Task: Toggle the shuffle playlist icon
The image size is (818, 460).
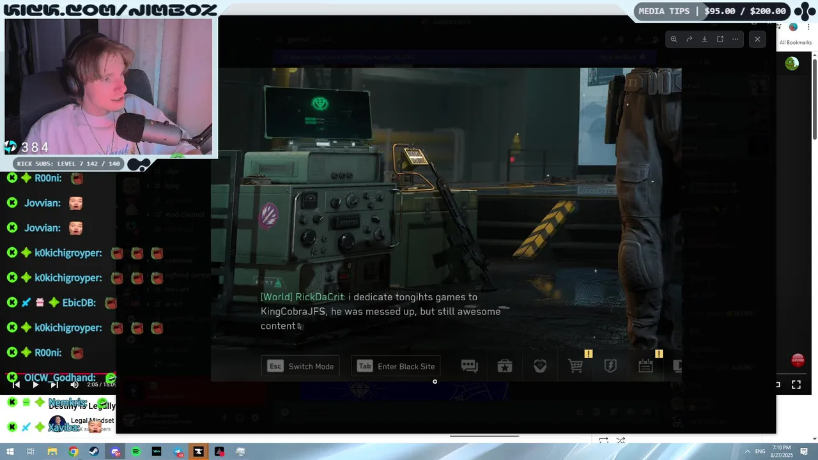Action: 621,440
